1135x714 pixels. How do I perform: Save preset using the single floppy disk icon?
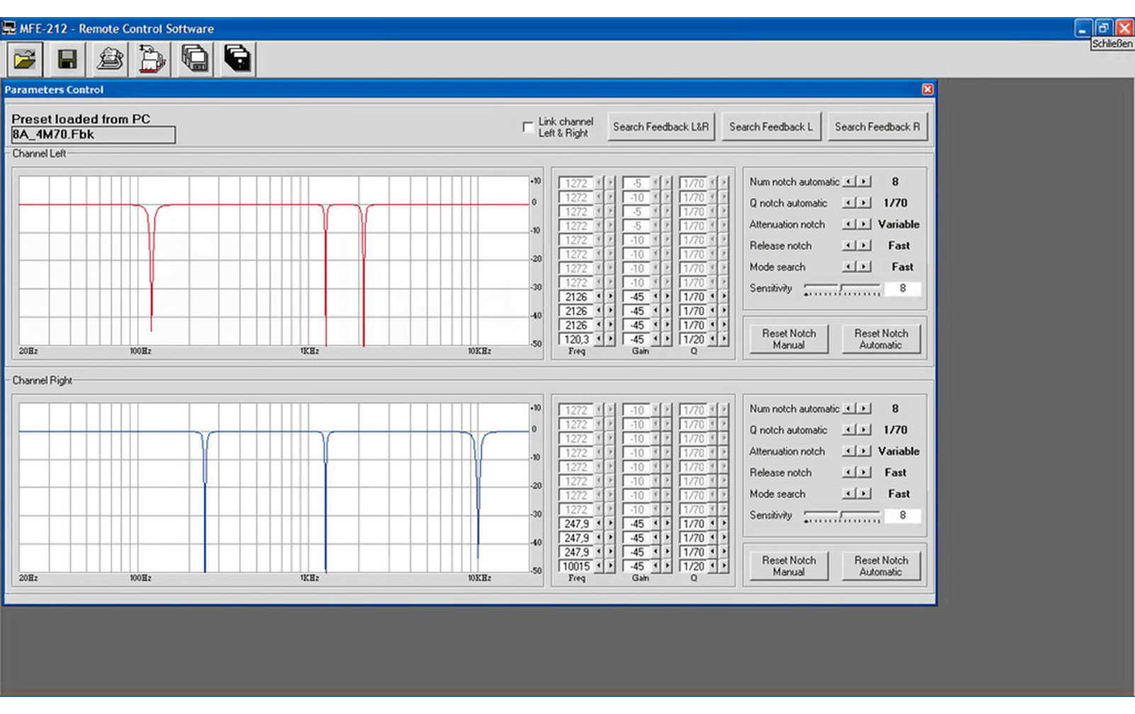[67, 59]
